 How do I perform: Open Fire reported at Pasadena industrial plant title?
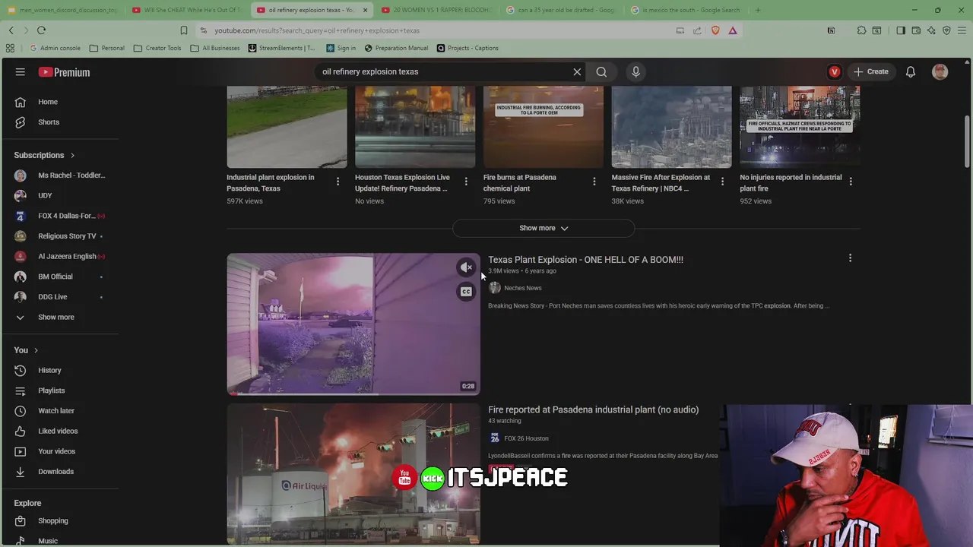click(593, 409)
